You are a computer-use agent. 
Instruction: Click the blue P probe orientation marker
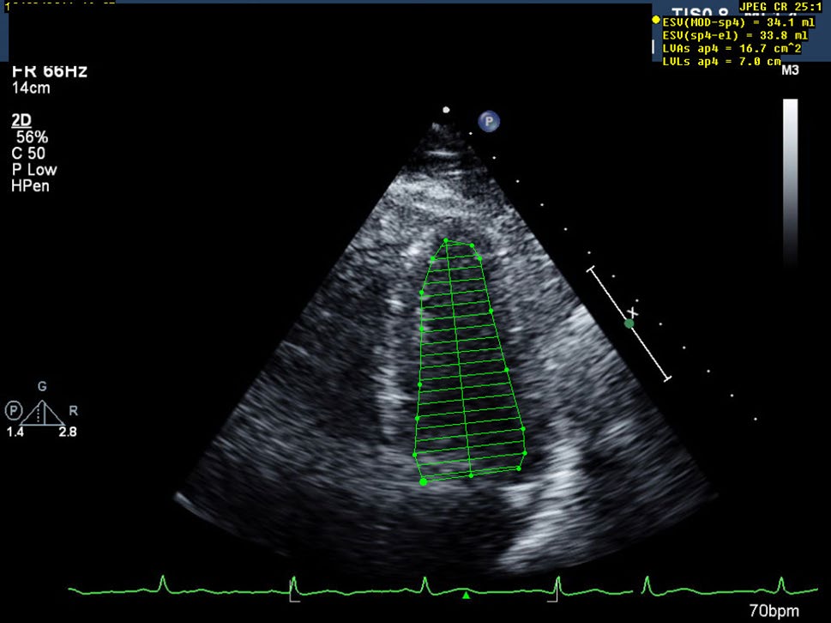(489, 122)
